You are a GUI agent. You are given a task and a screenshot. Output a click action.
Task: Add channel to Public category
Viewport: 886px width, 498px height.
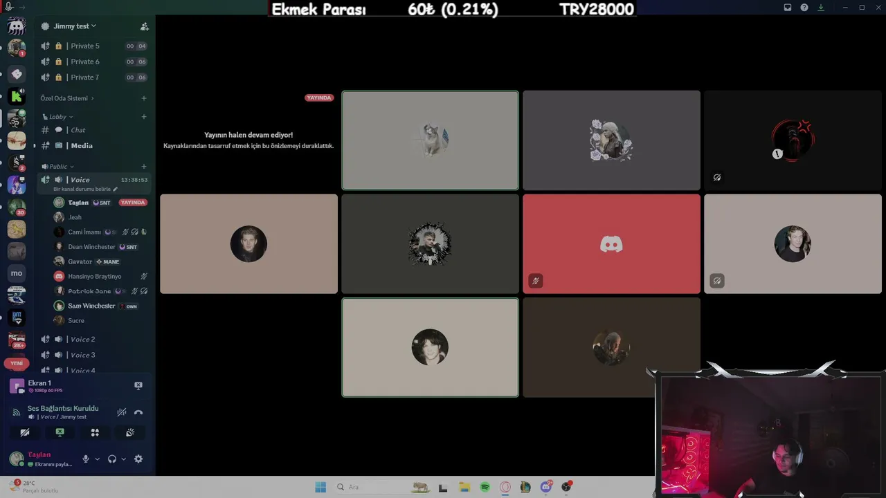click(144, 167)
